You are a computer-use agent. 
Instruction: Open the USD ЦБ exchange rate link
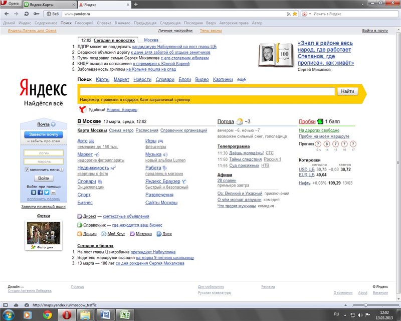307,170
